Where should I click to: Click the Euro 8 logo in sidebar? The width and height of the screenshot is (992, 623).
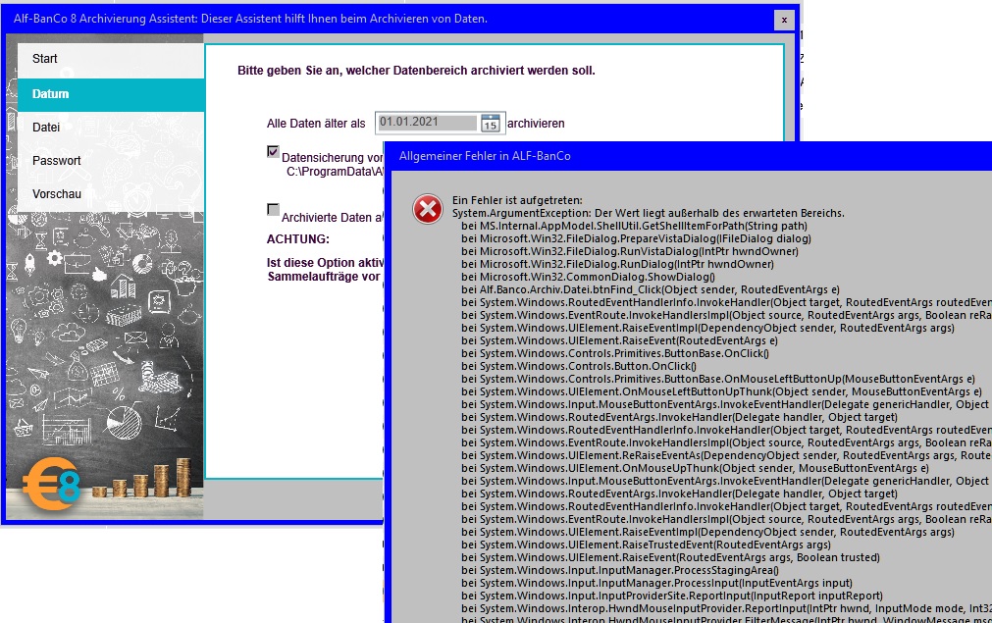click(x=52, y=485)
